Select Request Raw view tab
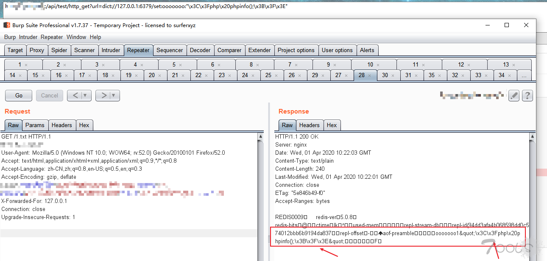 tap(14, 125)
